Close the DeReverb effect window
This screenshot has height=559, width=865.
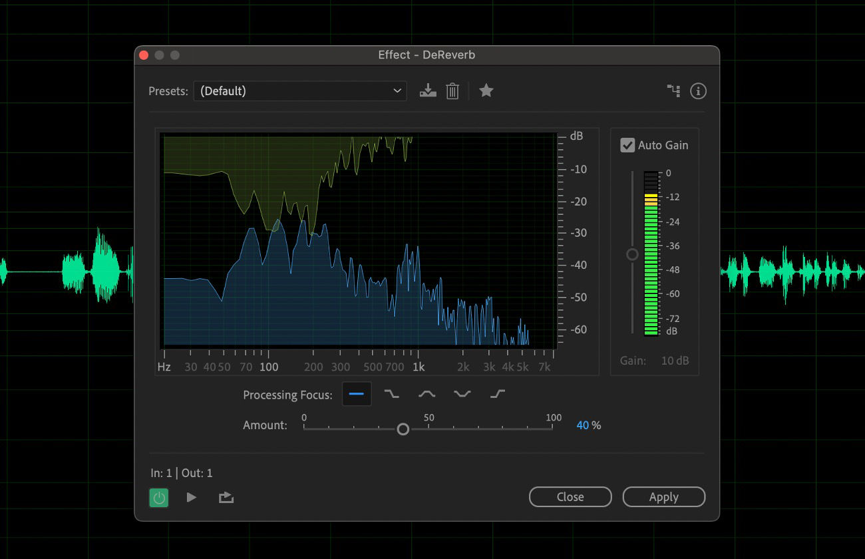570,496
